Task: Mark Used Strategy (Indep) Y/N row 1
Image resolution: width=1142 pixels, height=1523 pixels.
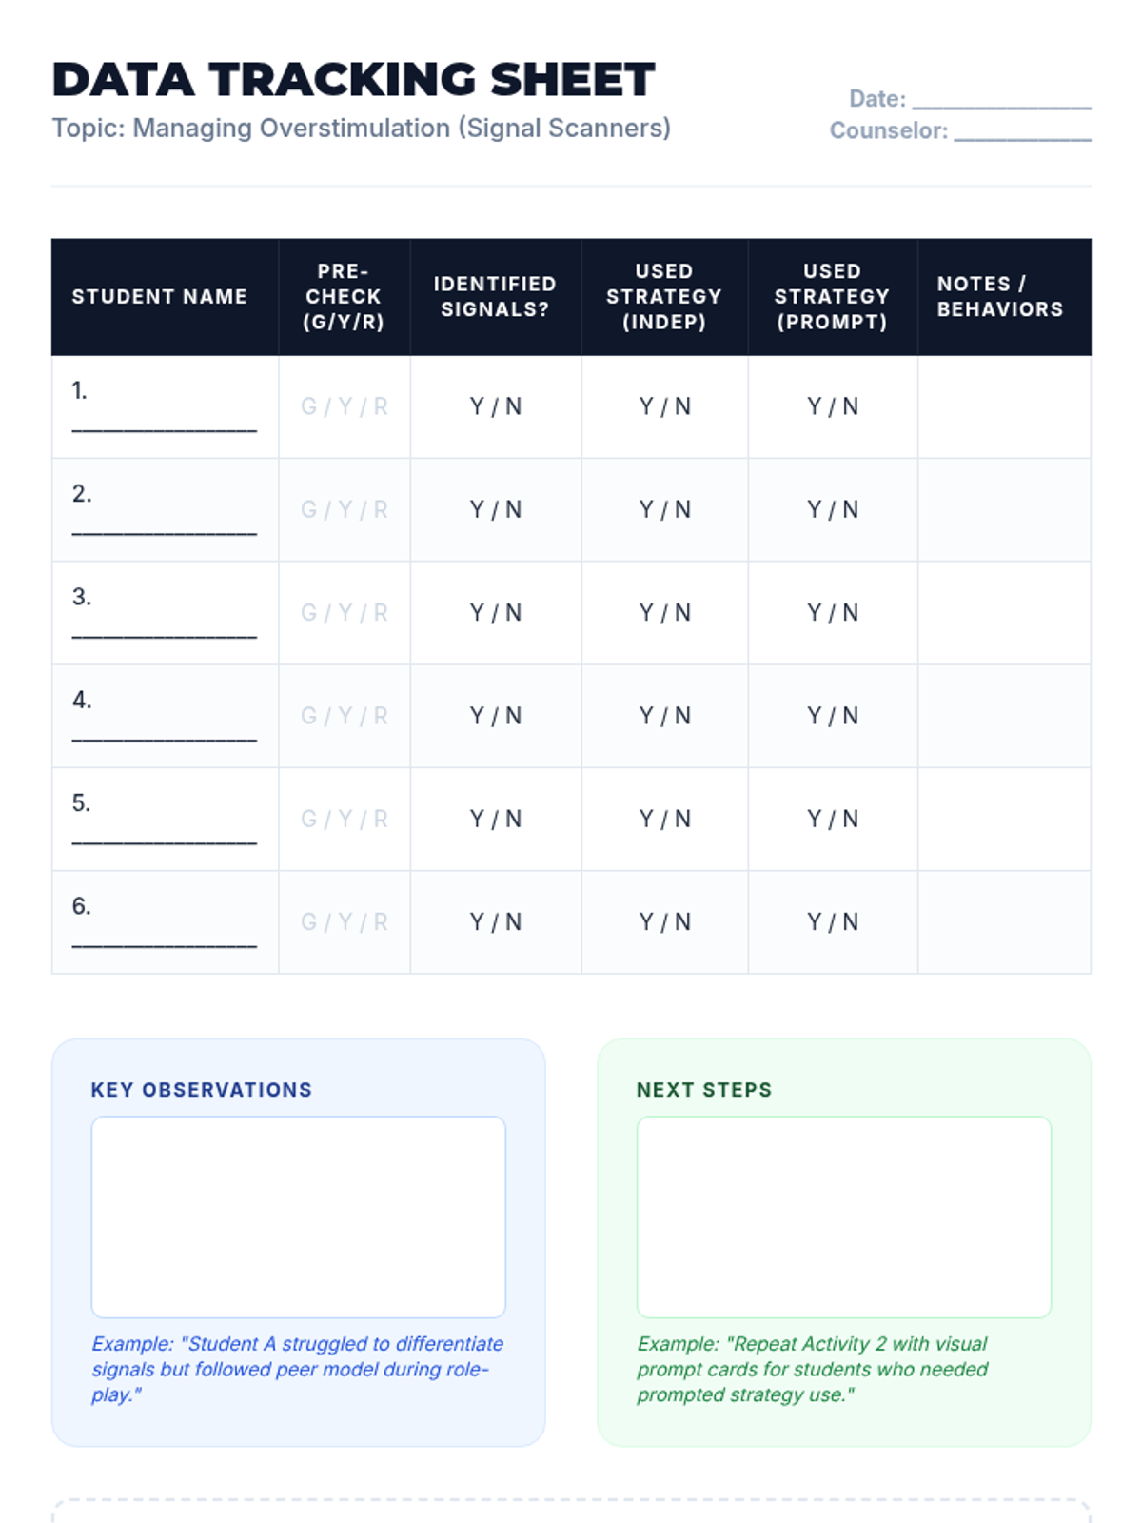Action: (x=664, y=406)
